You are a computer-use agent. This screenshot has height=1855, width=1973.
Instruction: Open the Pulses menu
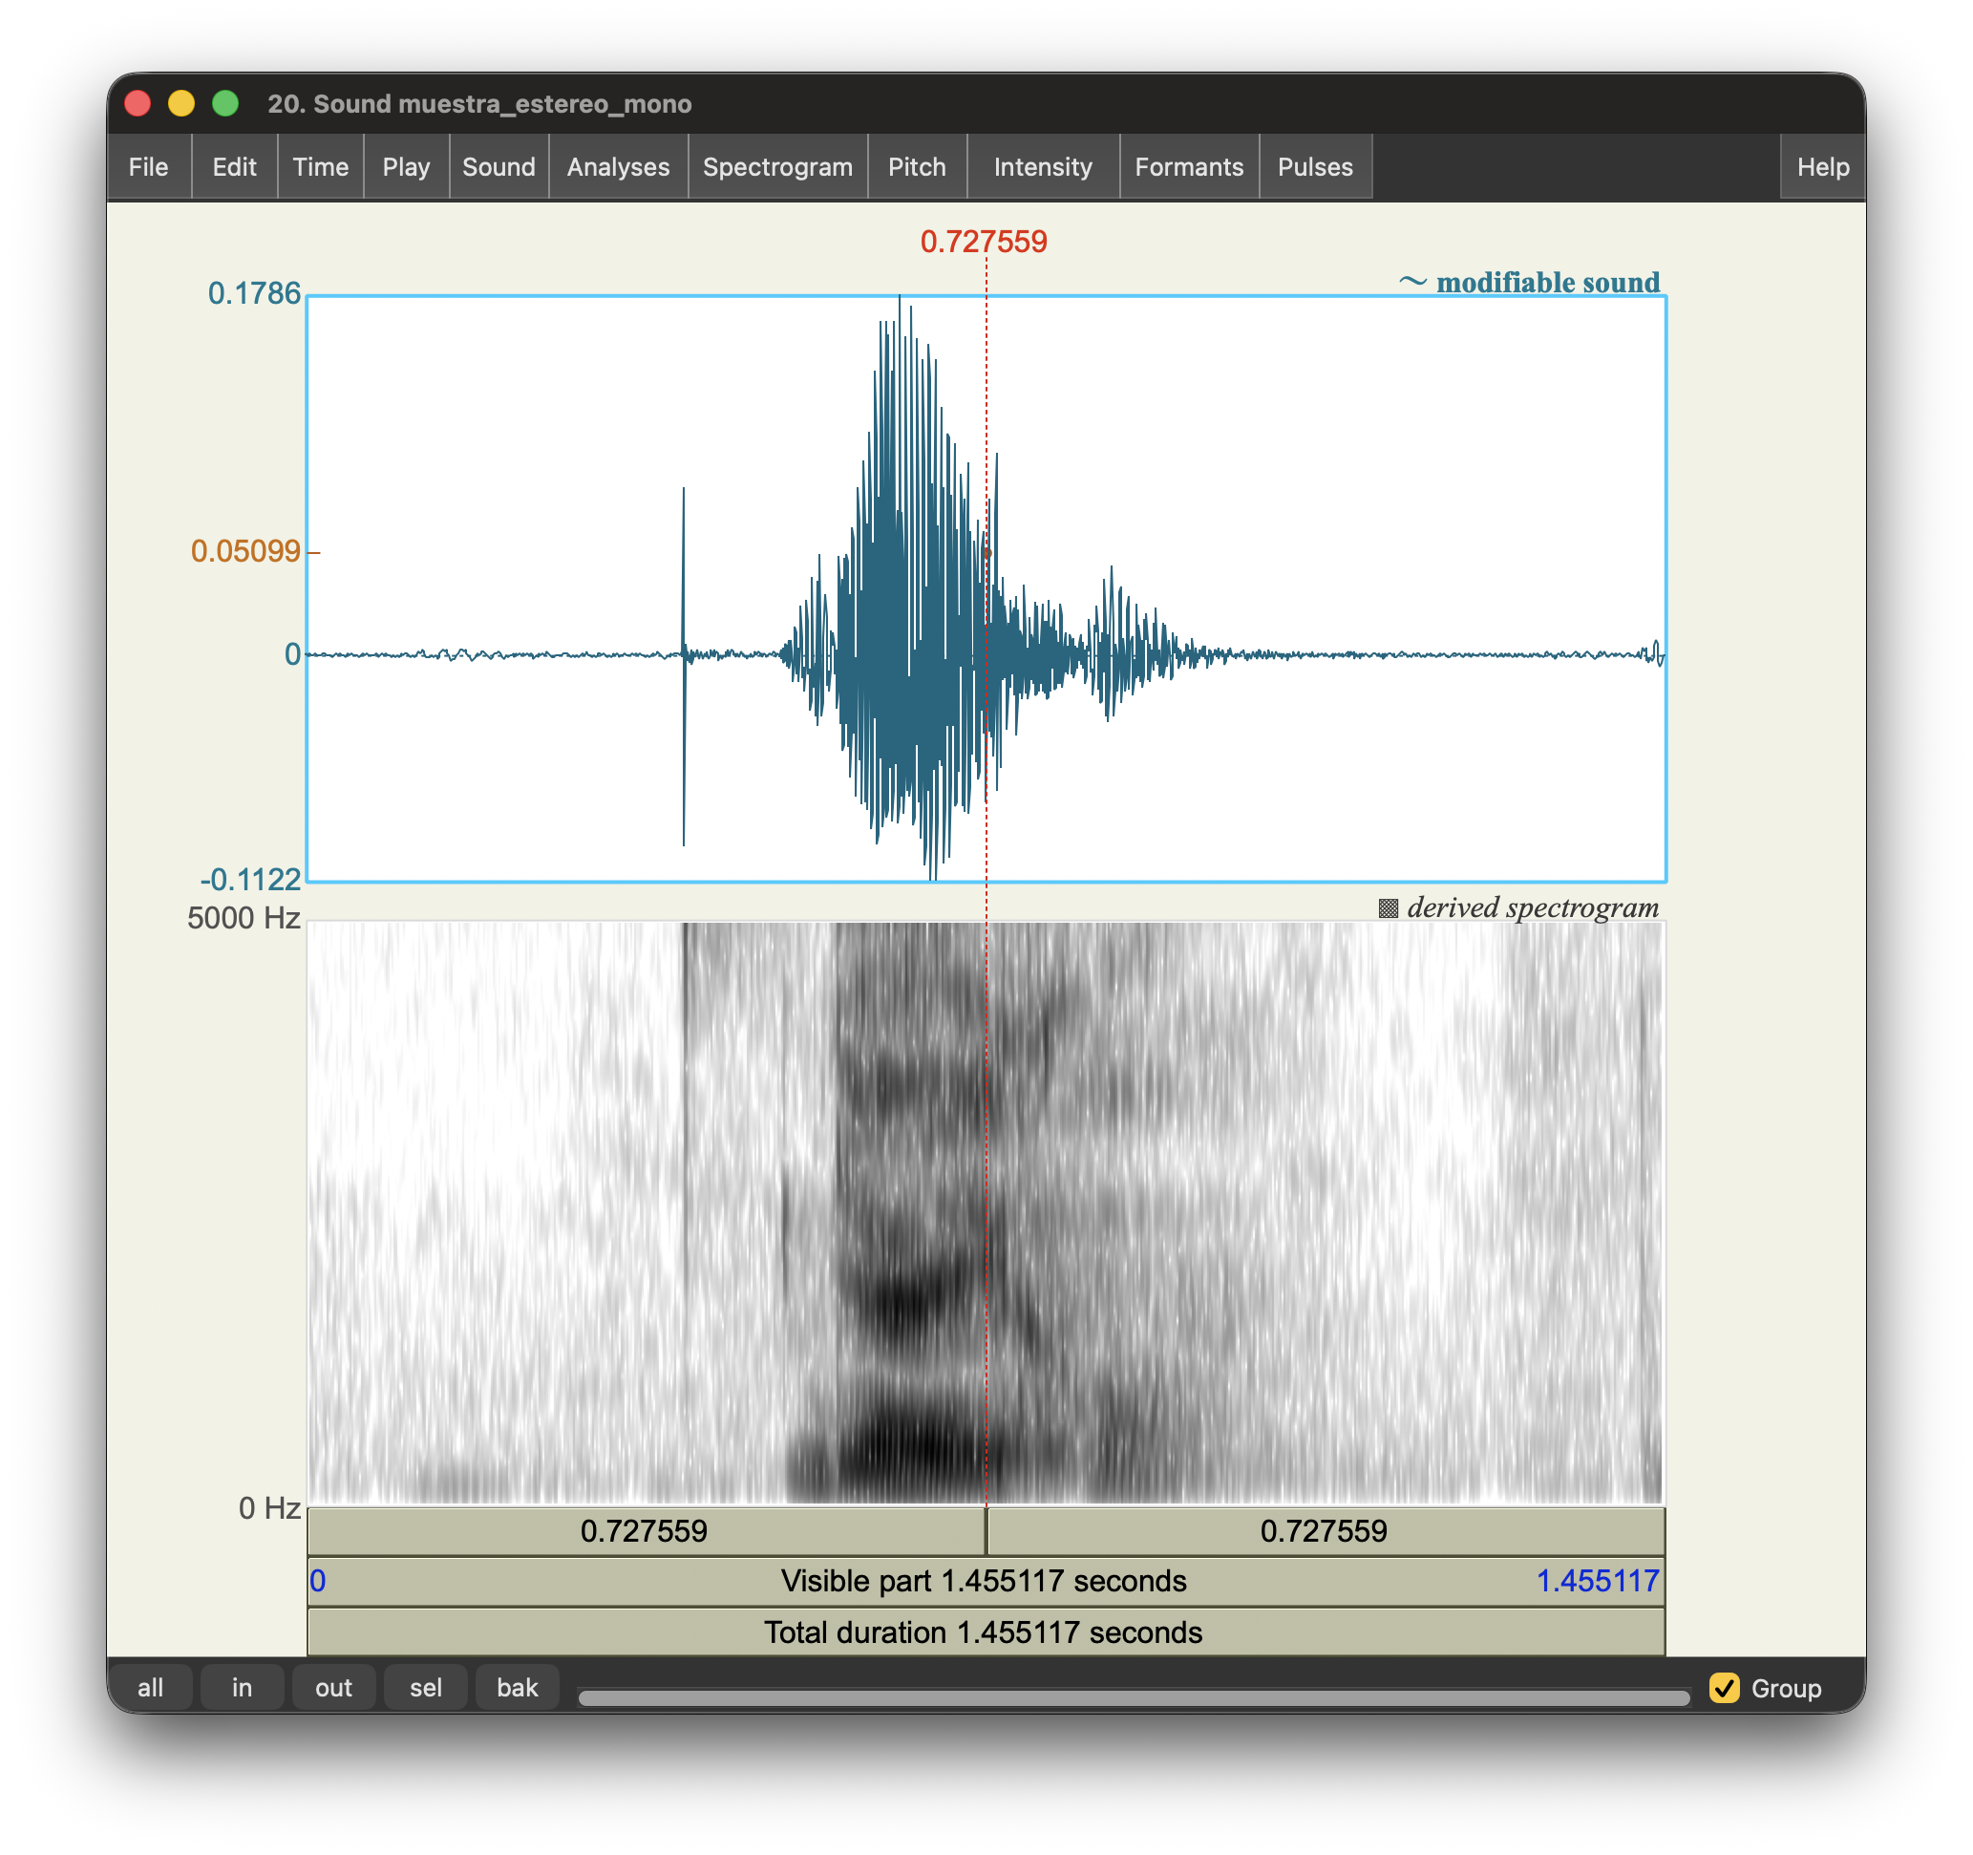[x=1314, y=167]
